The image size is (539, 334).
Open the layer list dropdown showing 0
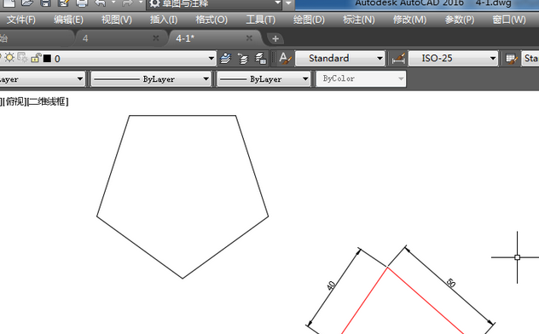point(212,58)
